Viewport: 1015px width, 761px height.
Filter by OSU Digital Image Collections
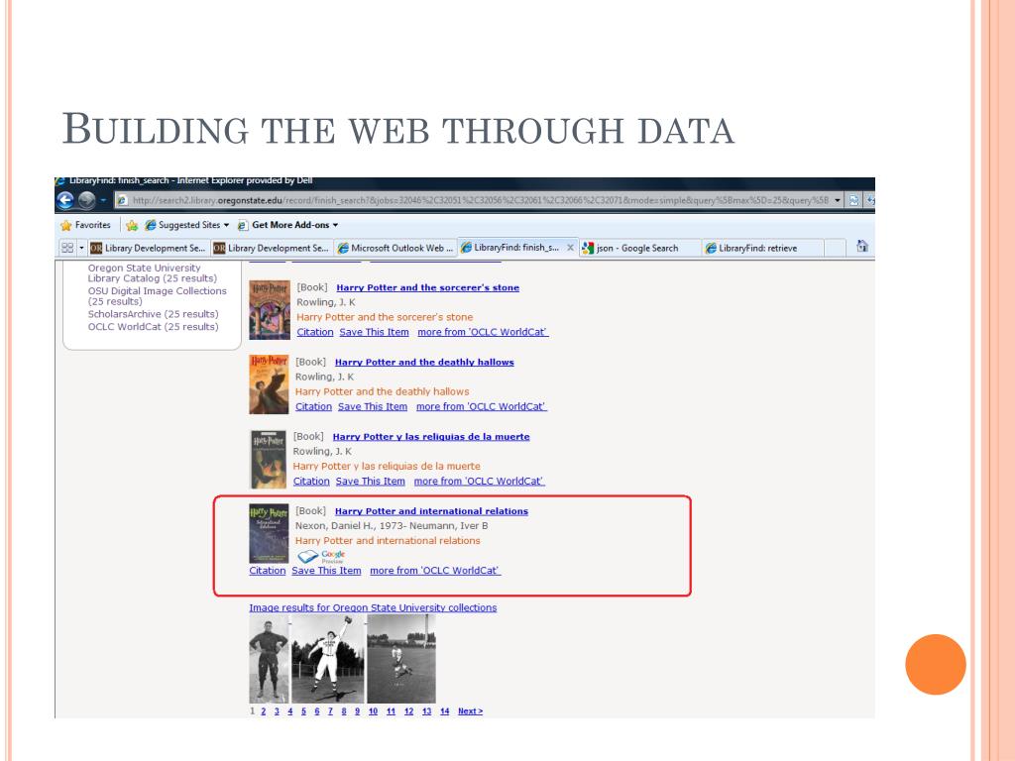[158, 296]
